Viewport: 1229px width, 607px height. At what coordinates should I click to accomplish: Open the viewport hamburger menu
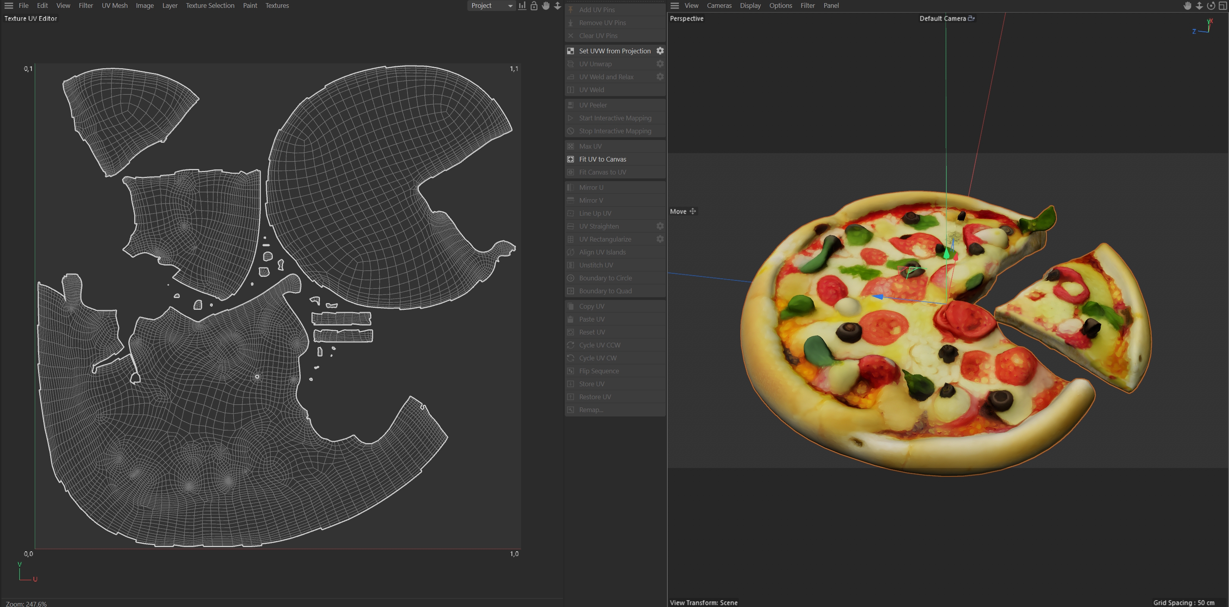click(x=675, y=6)
